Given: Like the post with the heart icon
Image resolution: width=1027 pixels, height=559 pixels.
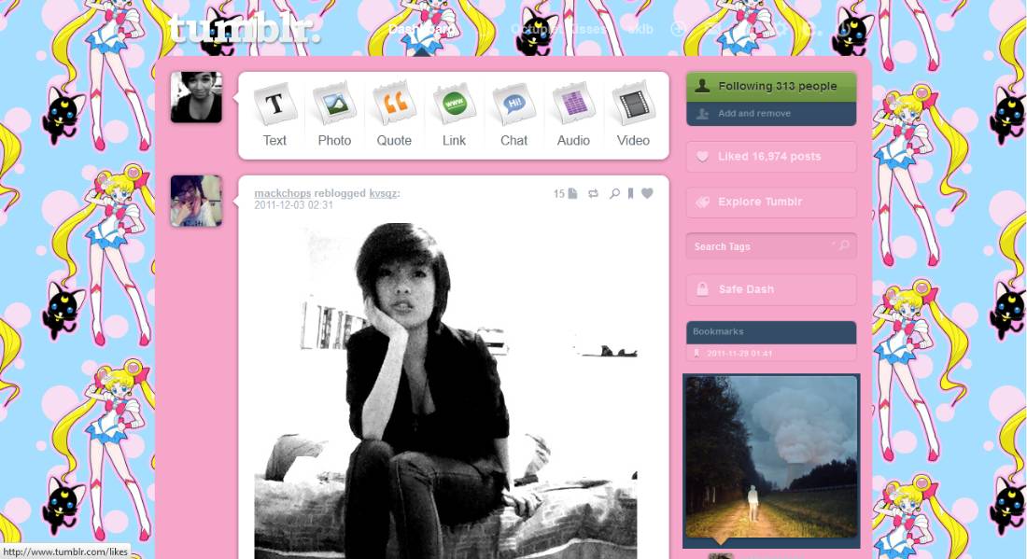Looking at the screenshot, I should click(x=647, y=193).
